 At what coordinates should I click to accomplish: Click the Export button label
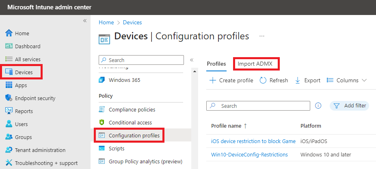312,80
